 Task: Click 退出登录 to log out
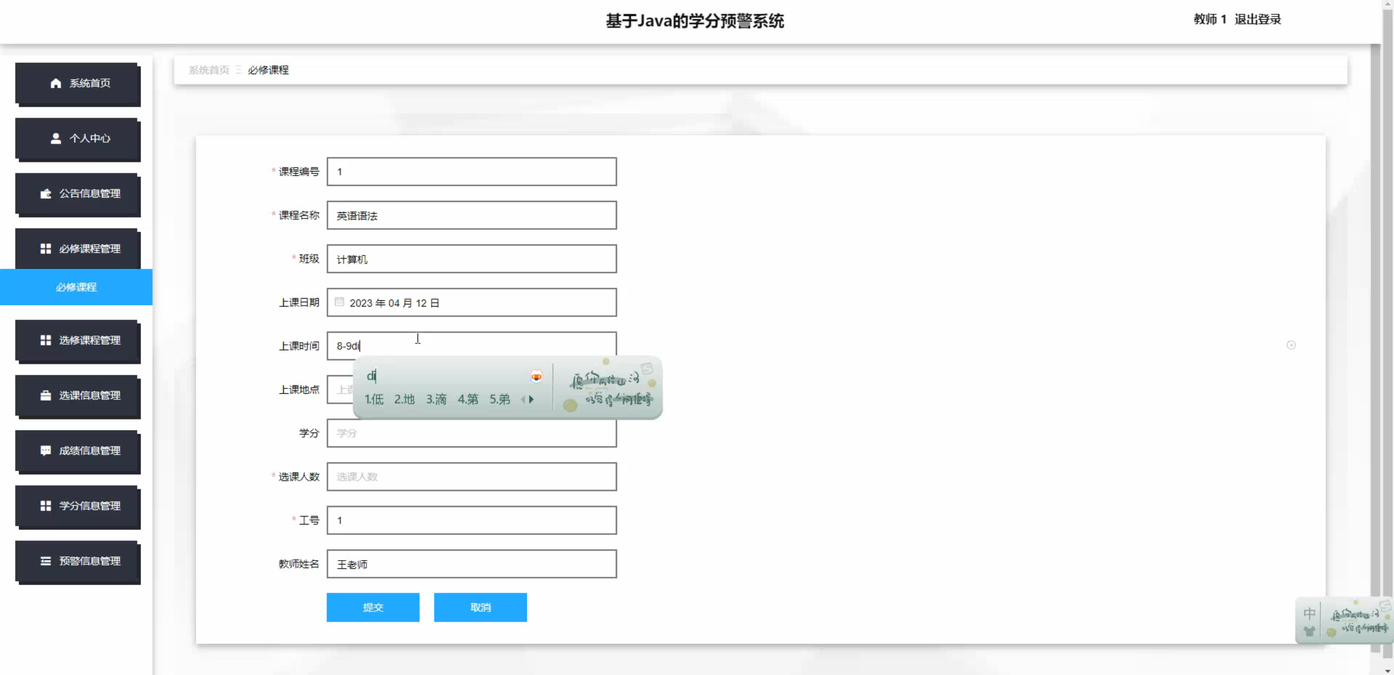[1257, 19]
